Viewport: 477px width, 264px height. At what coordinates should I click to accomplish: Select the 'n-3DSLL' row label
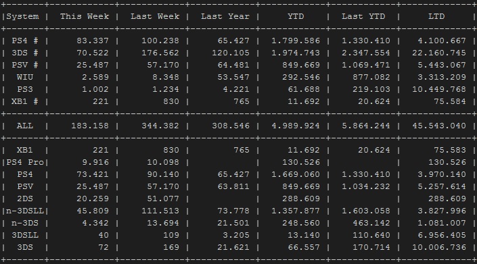(x=25, y=211)
